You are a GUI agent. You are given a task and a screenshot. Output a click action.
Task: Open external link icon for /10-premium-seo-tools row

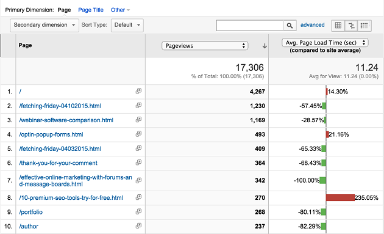[138, 197]
